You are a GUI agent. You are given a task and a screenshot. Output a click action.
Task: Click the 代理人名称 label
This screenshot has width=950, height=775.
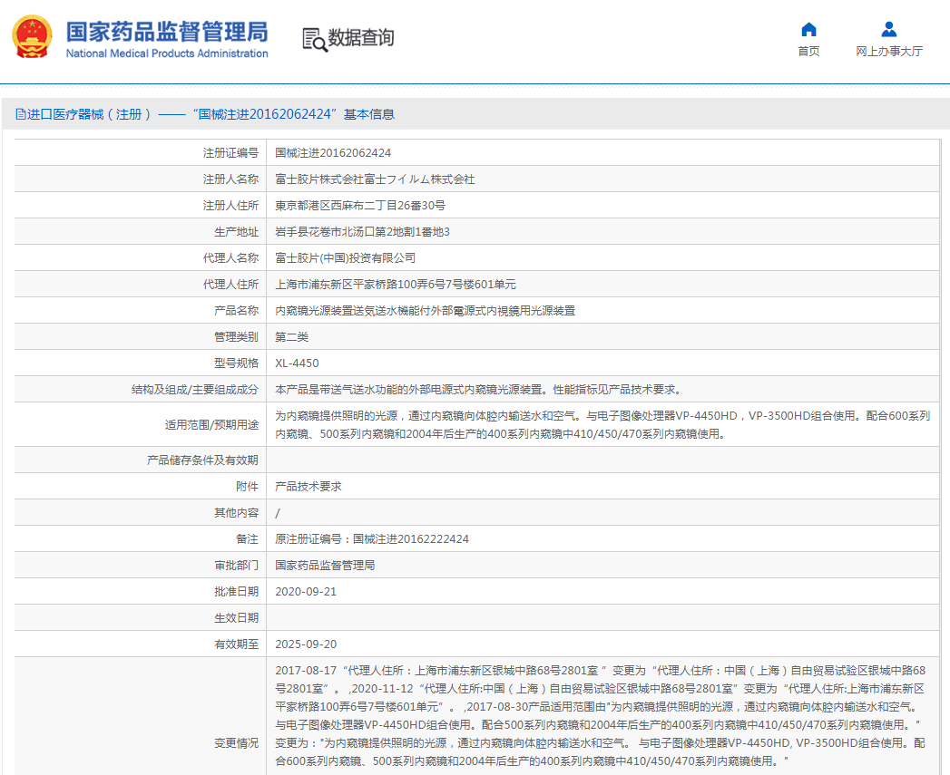[230, 258]
